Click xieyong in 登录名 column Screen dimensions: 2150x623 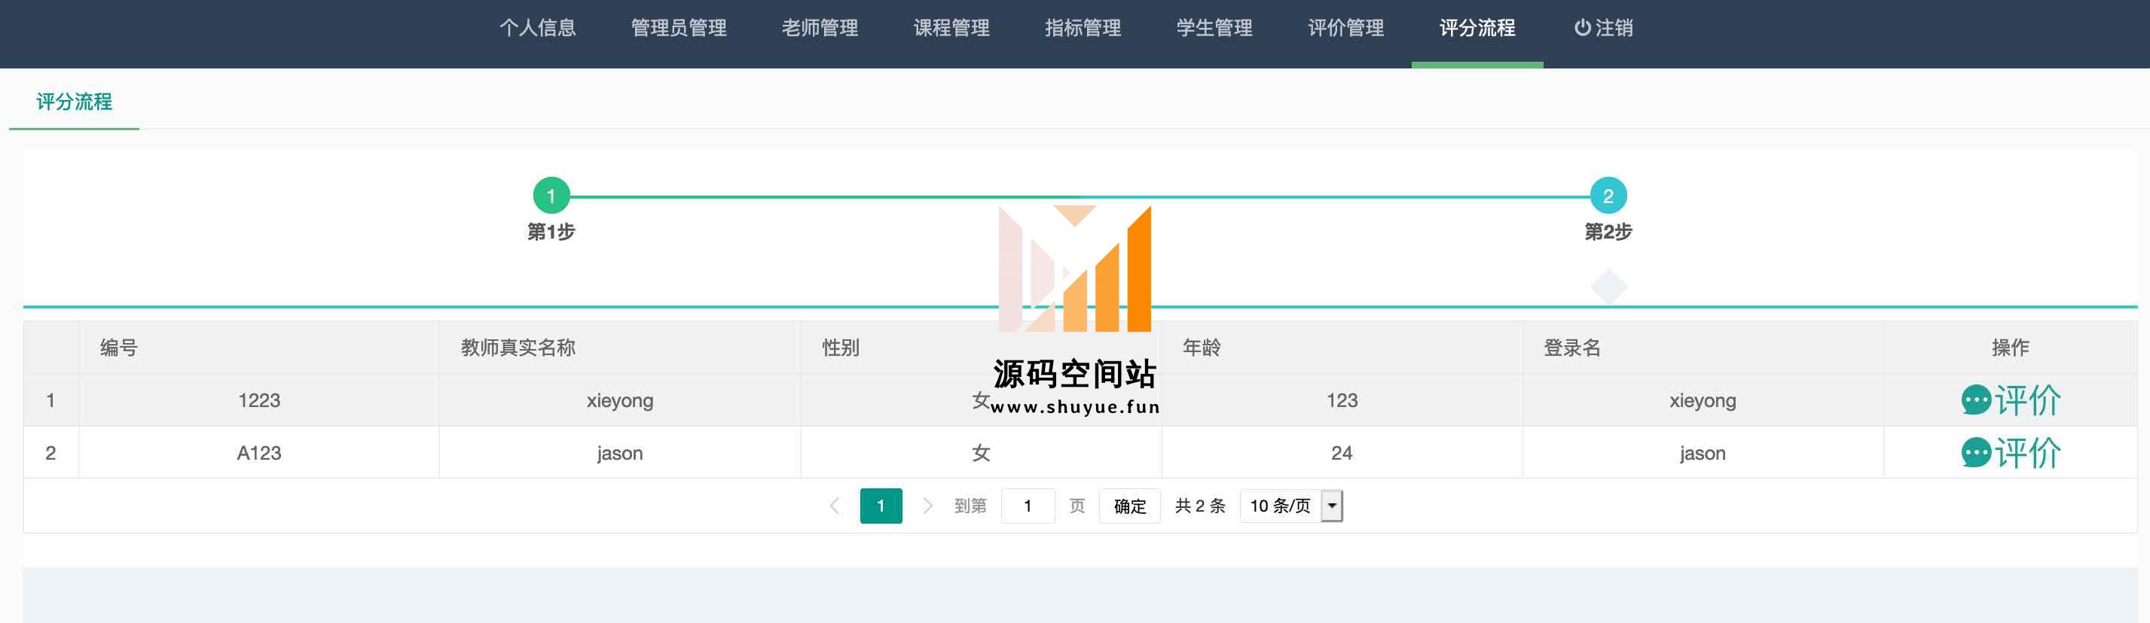pos(1702,400)
